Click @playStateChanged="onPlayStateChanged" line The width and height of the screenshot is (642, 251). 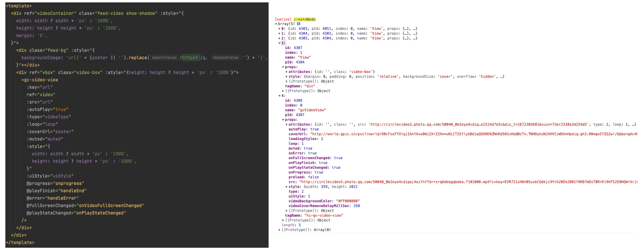[76, 213]
